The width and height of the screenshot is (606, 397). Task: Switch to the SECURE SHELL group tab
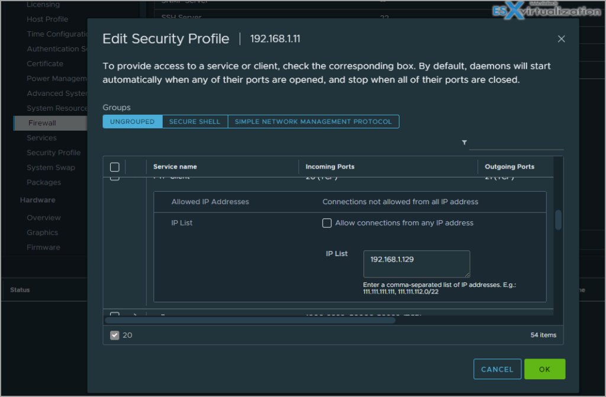pyautogui.click(x=195, y=121)
